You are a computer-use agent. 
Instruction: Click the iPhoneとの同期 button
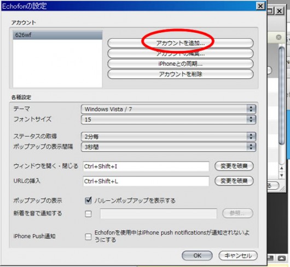click(181, 64)
